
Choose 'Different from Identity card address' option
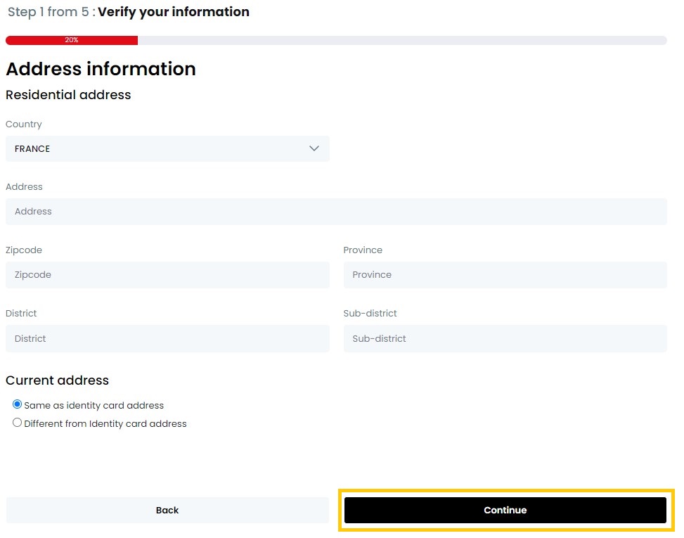tap(17, 422)
